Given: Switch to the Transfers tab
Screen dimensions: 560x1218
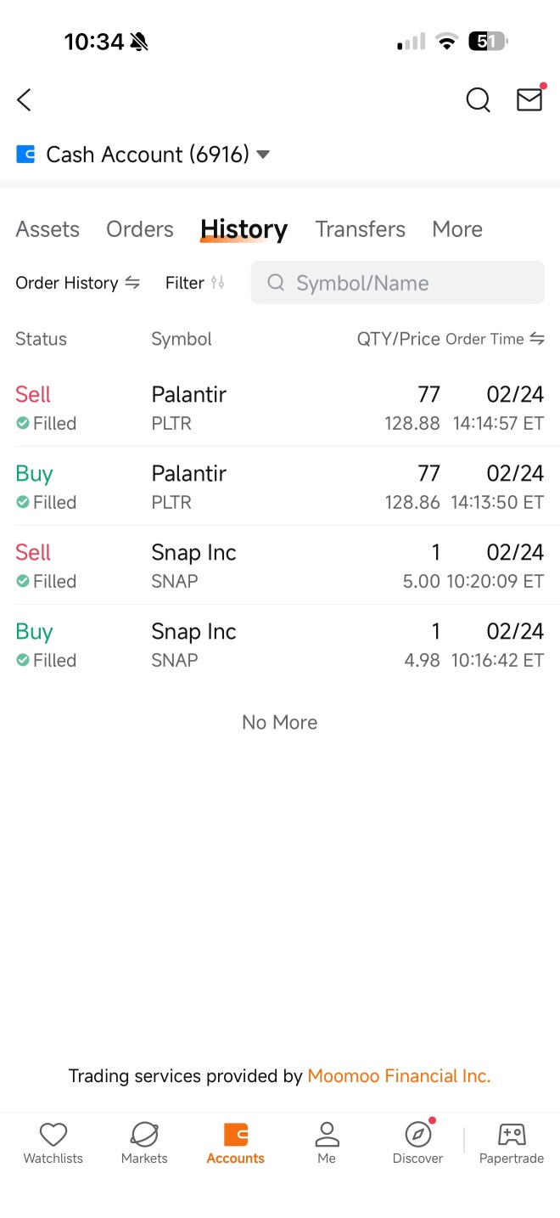Looking at the screenshot, I should (x=361, y=229).
